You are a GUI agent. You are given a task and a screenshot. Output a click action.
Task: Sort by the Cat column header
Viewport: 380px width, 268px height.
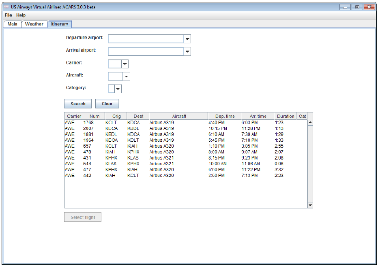pos(302,116)
